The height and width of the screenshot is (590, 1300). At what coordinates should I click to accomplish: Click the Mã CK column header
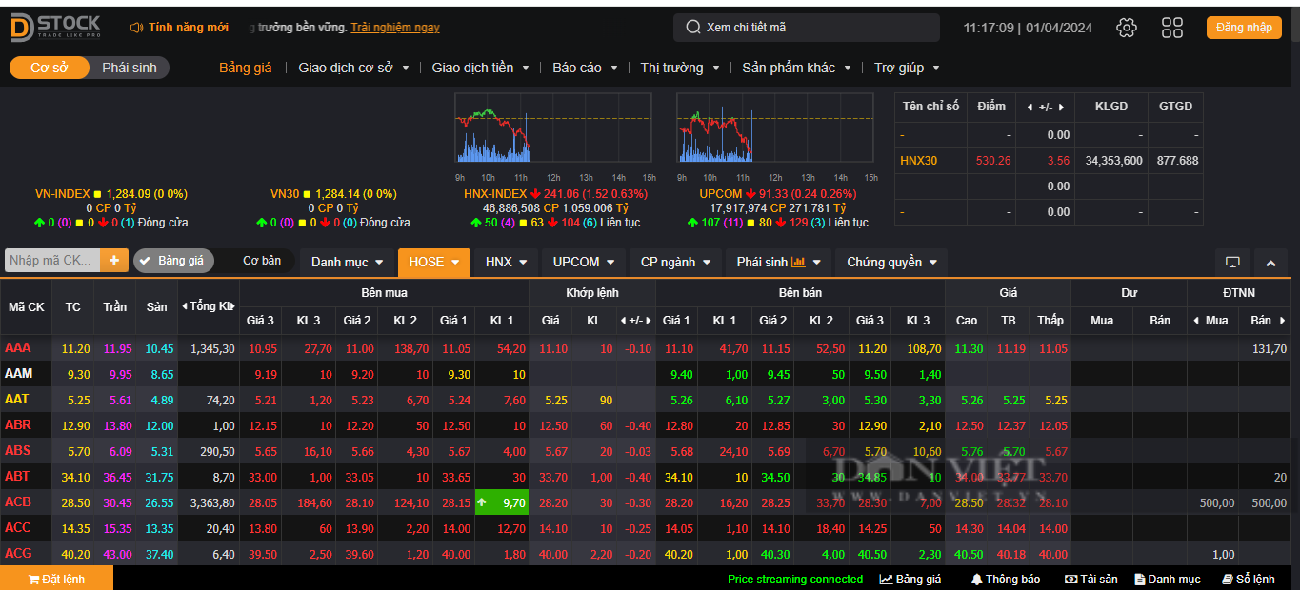point(27,306)
